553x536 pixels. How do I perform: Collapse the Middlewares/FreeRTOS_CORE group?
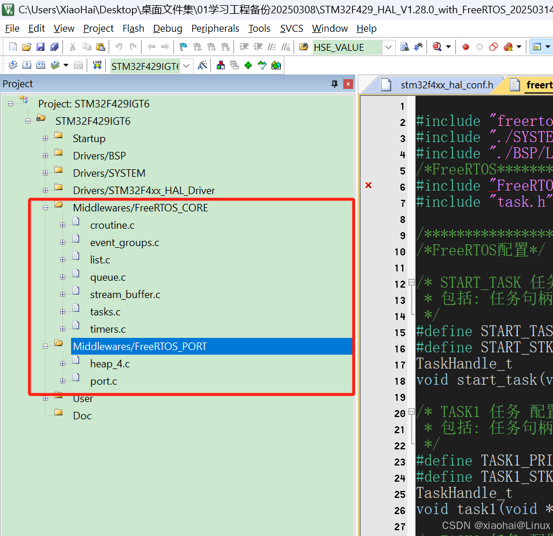(x=45, y=208)
